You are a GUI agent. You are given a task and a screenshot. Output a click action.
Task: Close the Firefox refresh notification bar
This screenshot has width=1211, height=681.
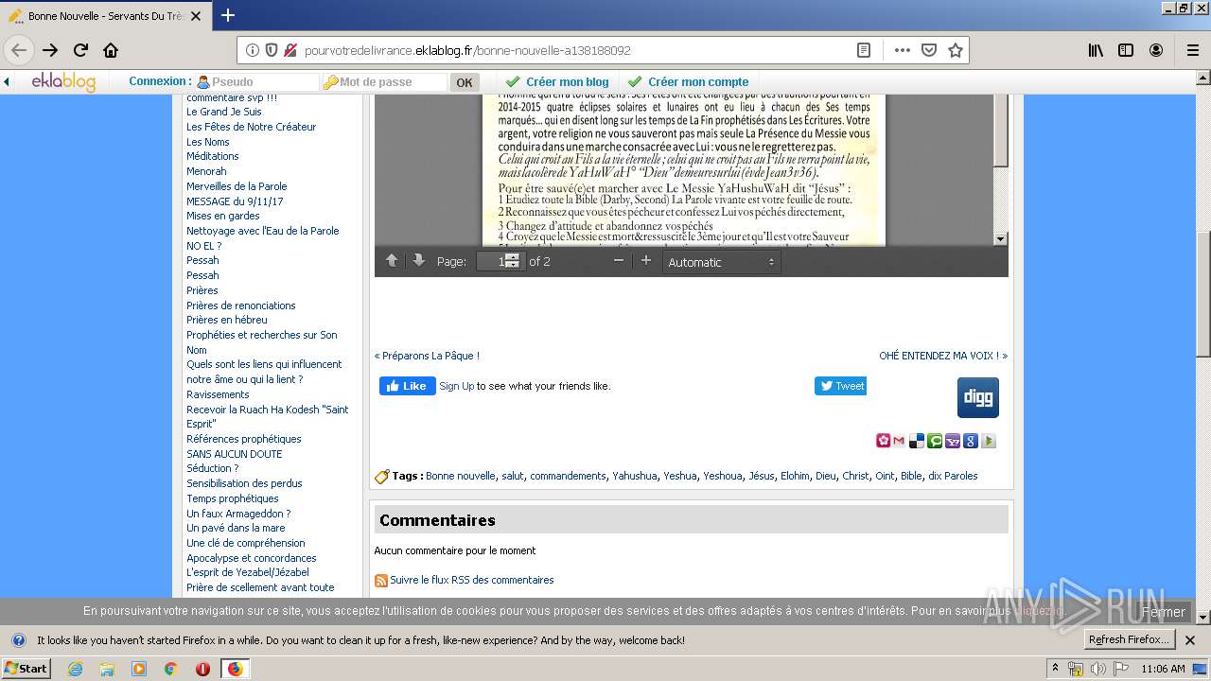[x=1191, y=640]
